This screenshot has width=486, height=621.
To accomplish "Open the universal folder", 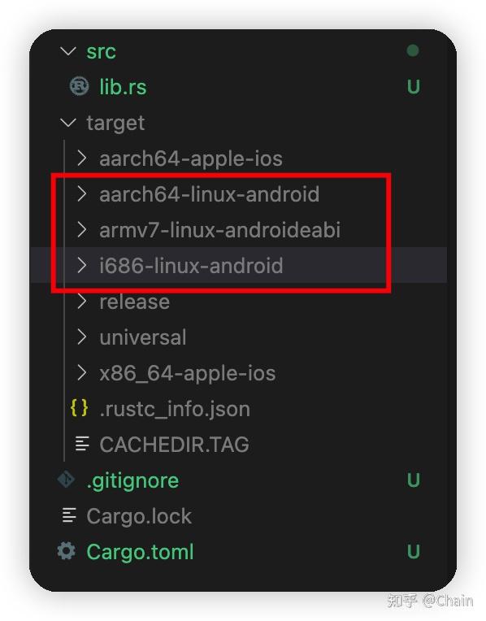I will [142, 337].
